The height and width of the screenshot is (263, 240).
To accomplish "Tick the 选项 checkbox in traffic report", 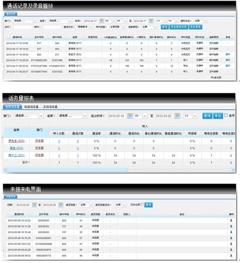I will pos(226,115).
